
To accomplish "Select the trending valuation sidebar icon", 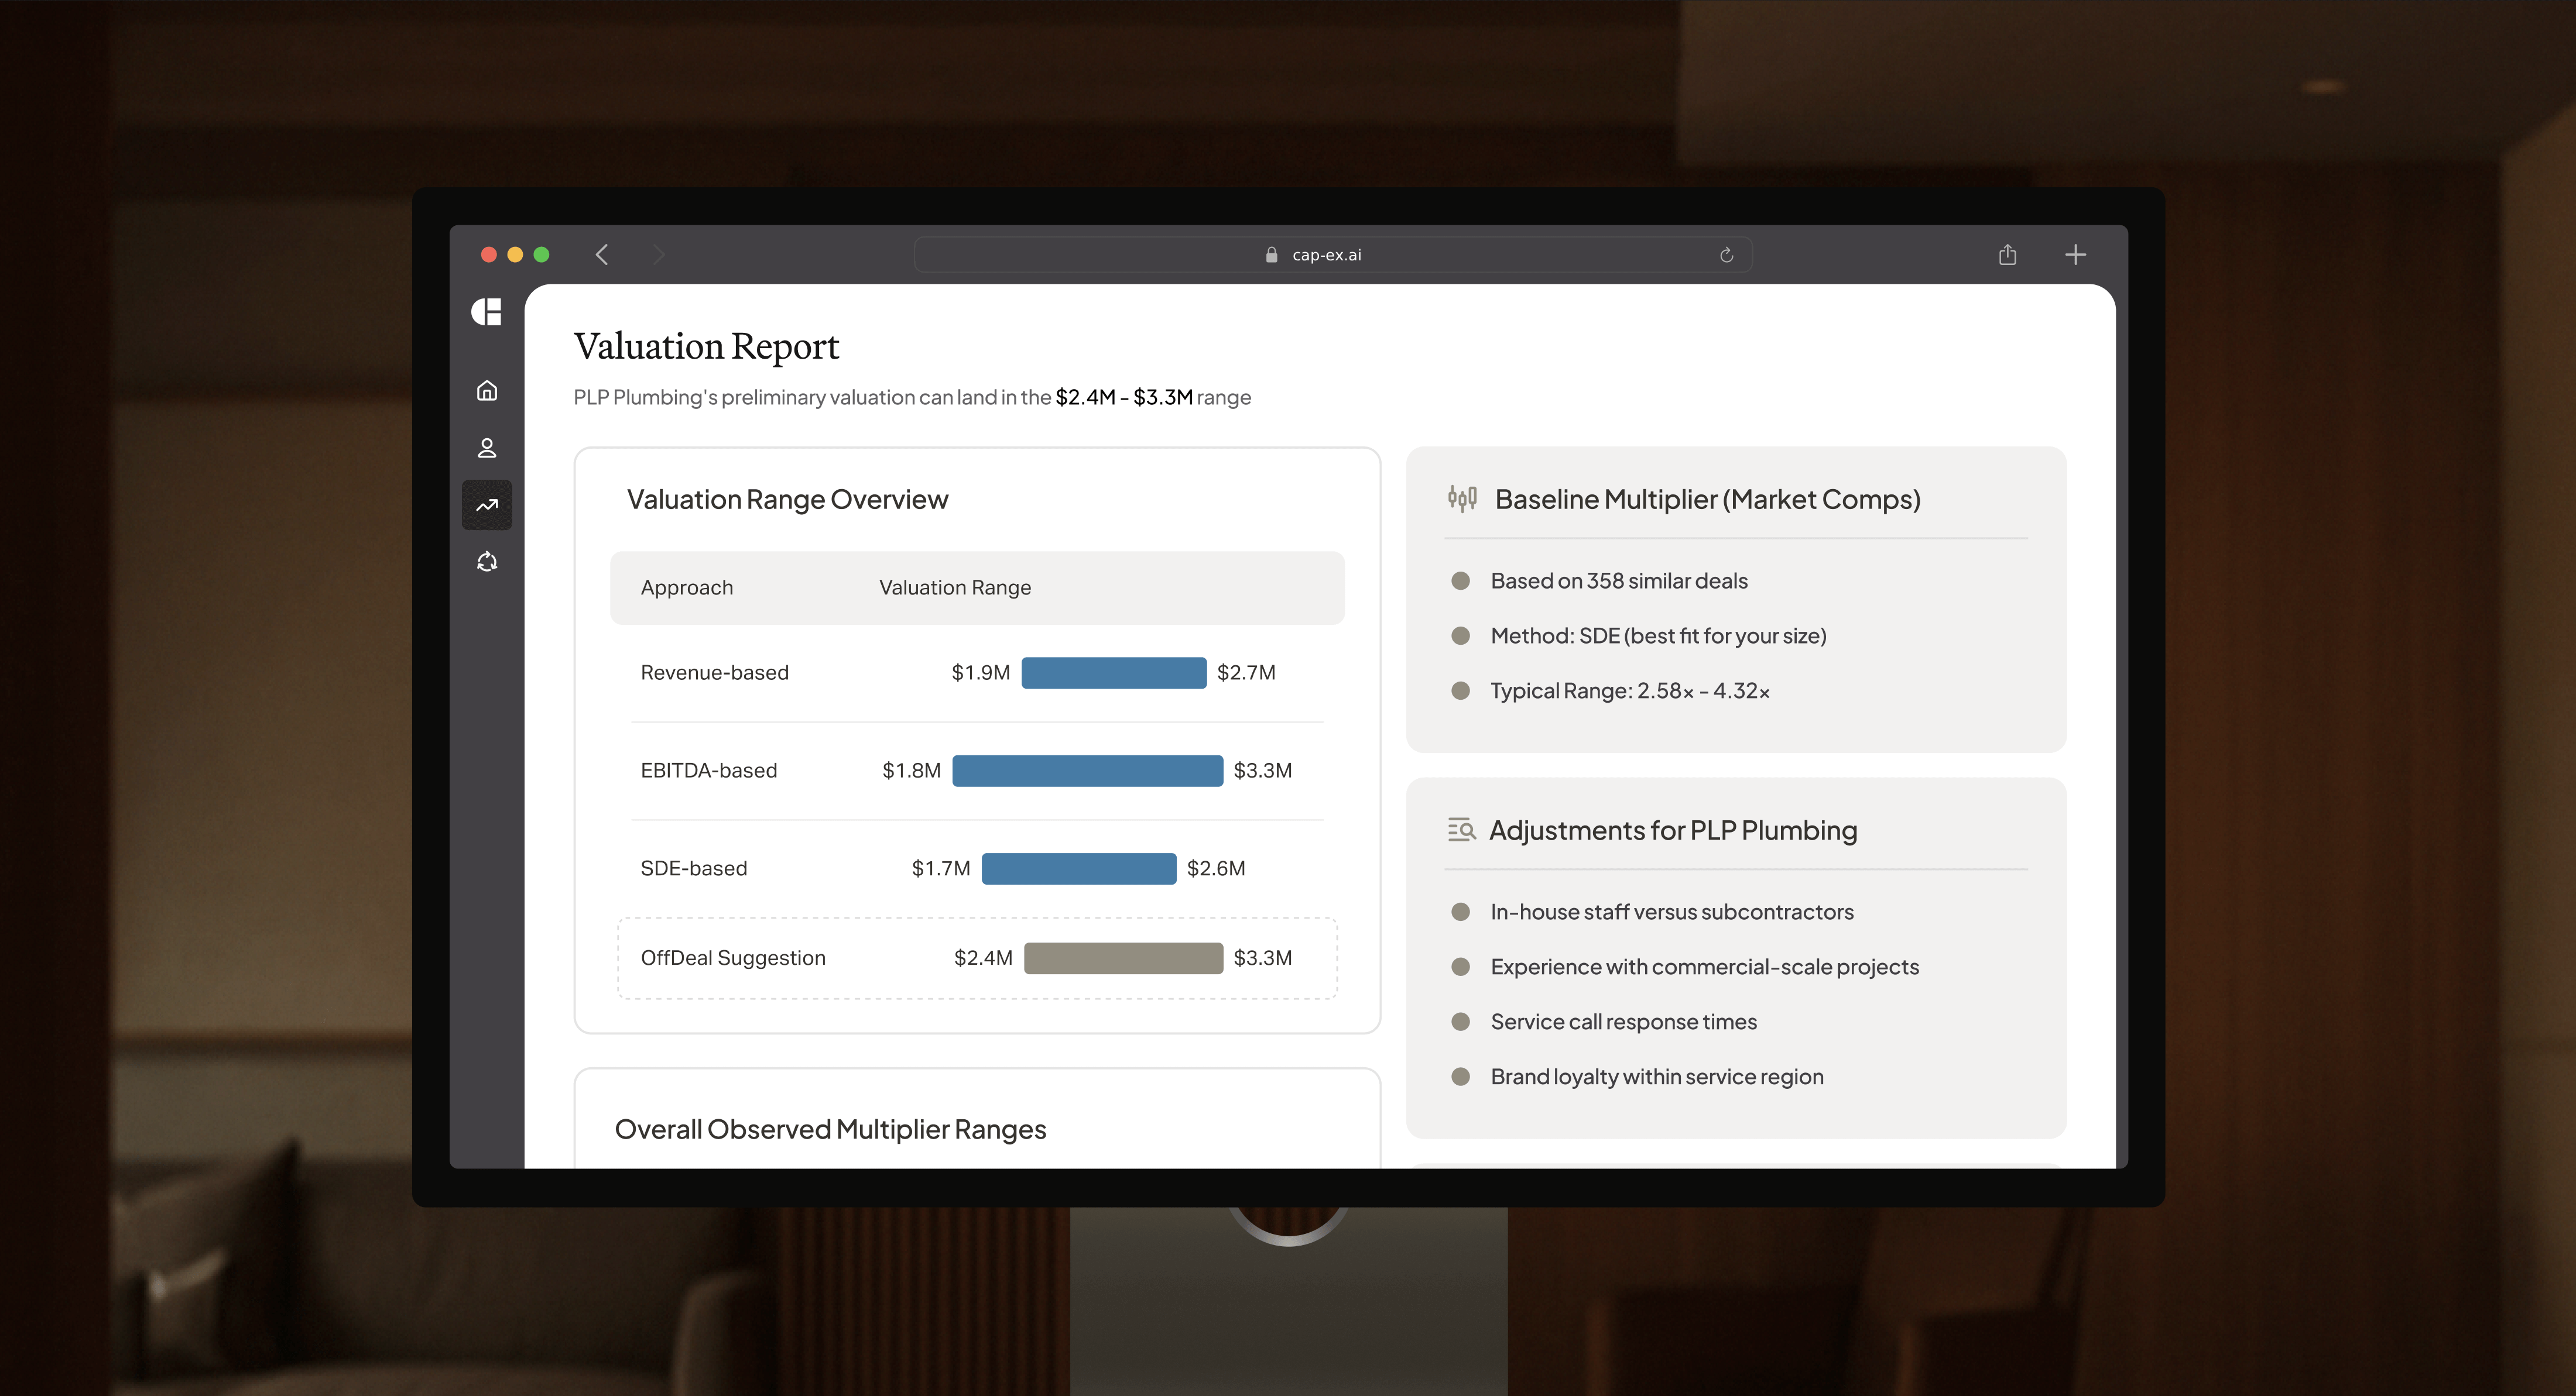I will (x=487, y=505).
